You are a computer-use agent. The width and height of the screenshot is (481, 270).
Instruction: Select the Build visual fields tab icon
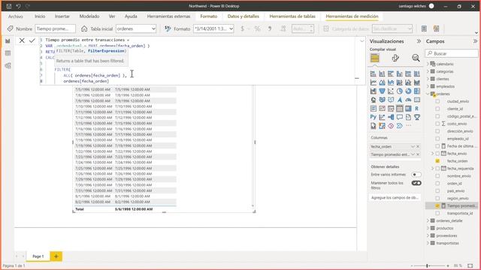(374, 58)
